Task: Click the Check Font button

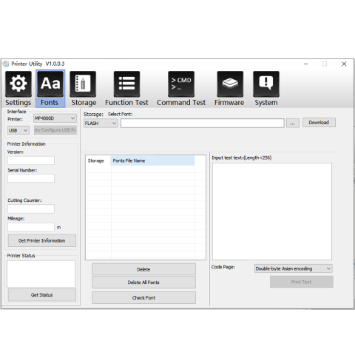Action: (143, 298)
